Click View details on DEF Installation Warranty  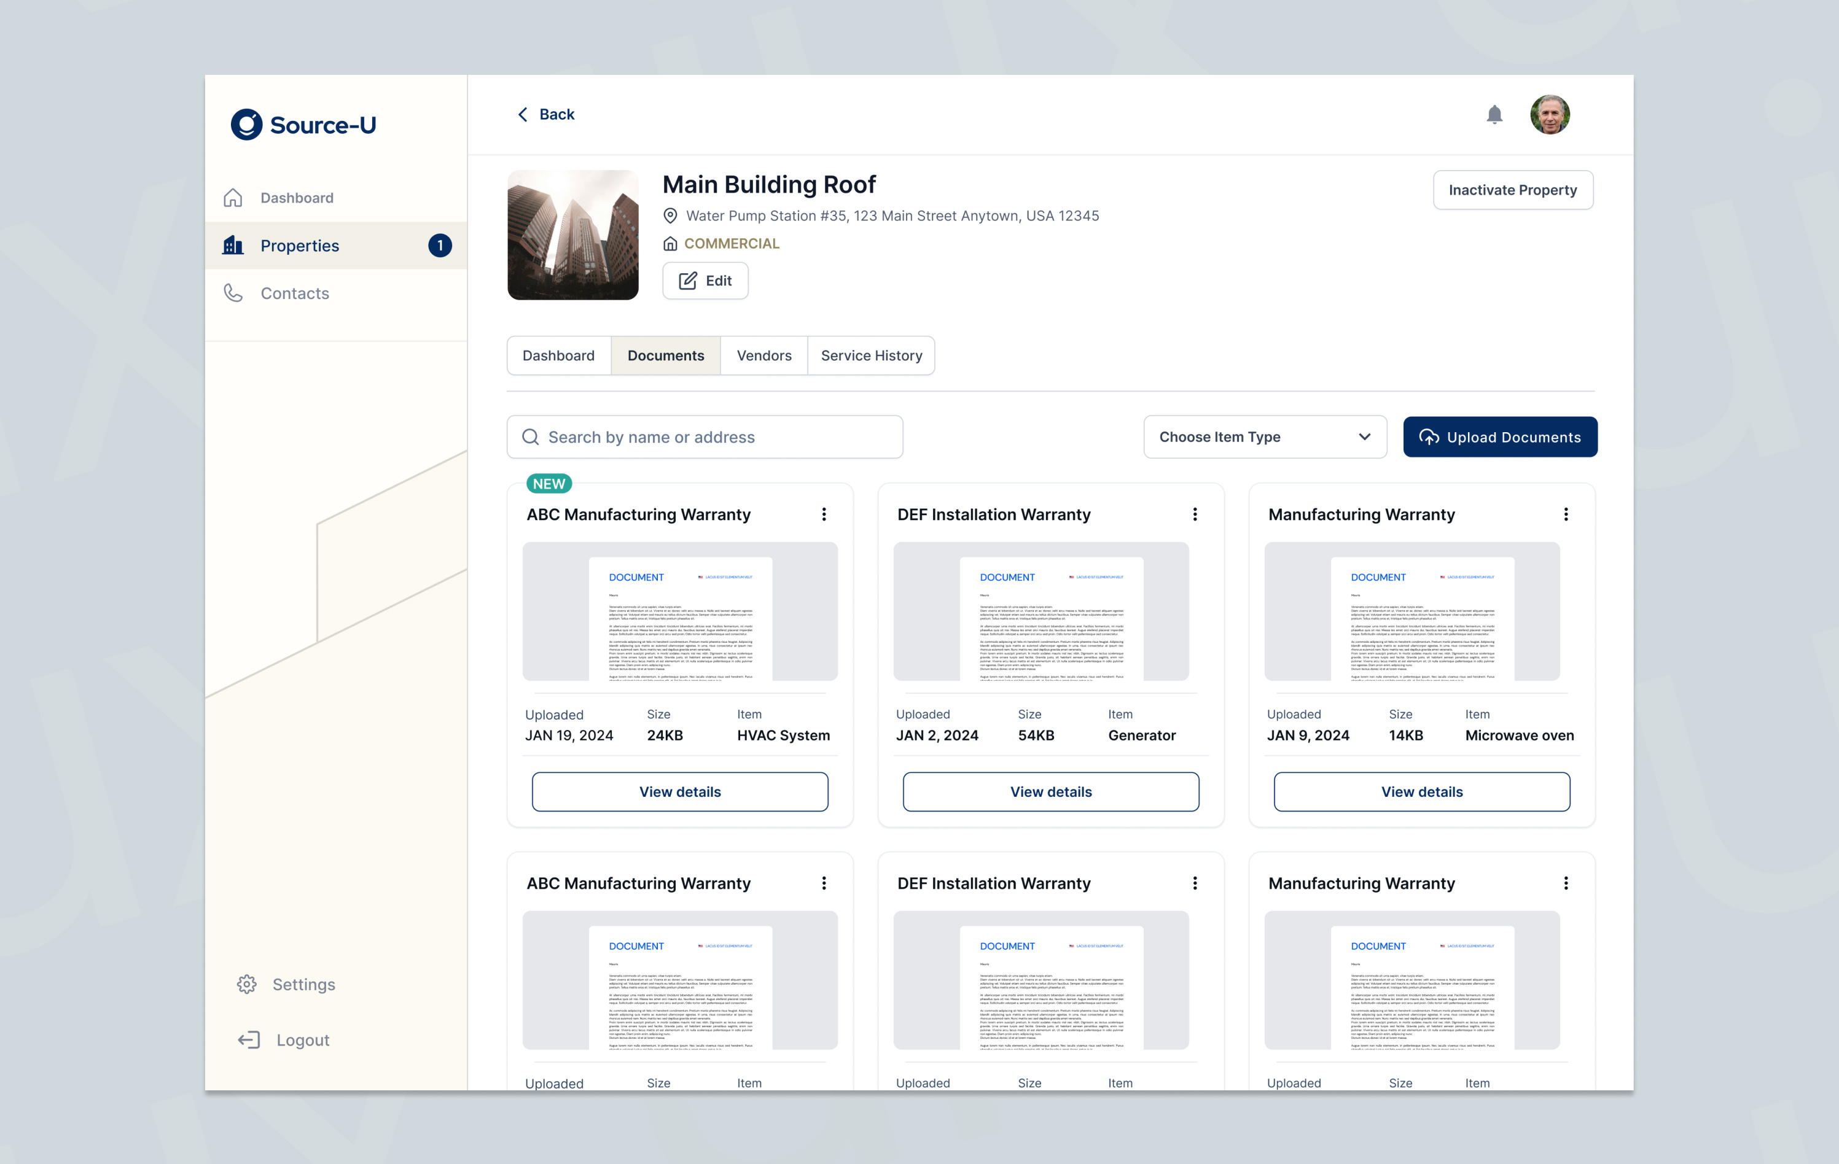pos(1051,791)
